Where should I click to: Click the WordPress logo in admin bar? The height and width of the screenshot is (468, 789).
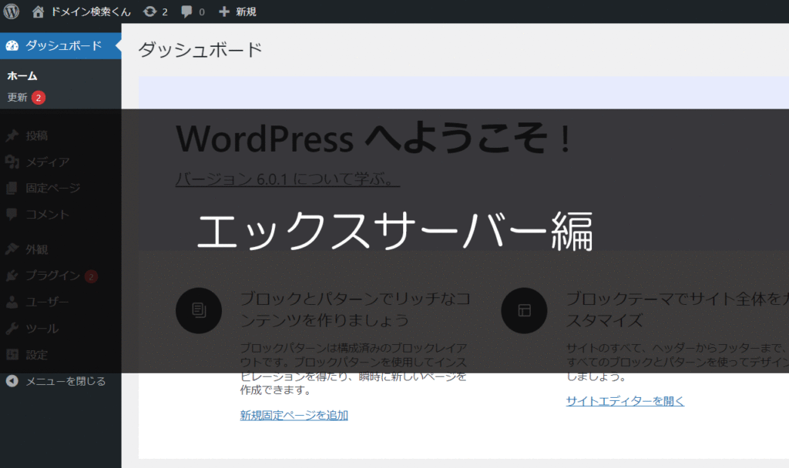(x=11, y=11)
